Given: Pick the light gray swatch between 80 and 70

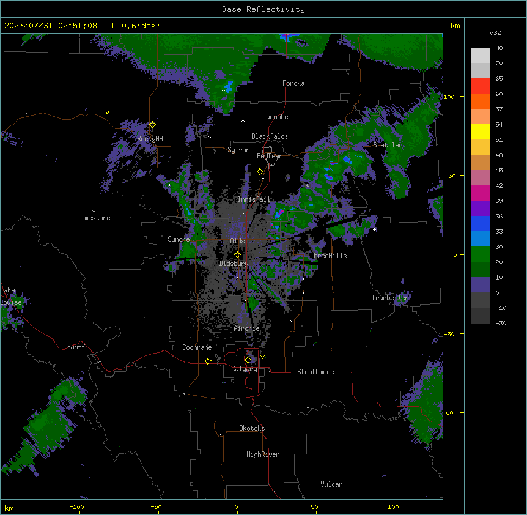Looking at the screenshot, I should tap(481, 56).
